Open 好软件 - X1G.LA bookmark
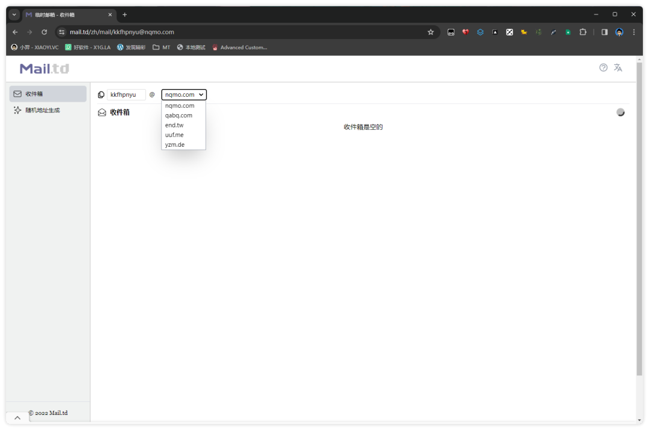Screen dimensions: 649x430 click(x=88, y=48)
